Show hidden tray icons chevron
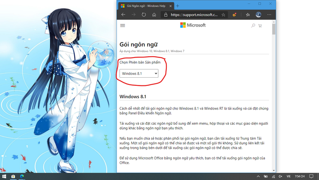Image resolution: width=319 pixels, height=180 pixels. (258, 176)
